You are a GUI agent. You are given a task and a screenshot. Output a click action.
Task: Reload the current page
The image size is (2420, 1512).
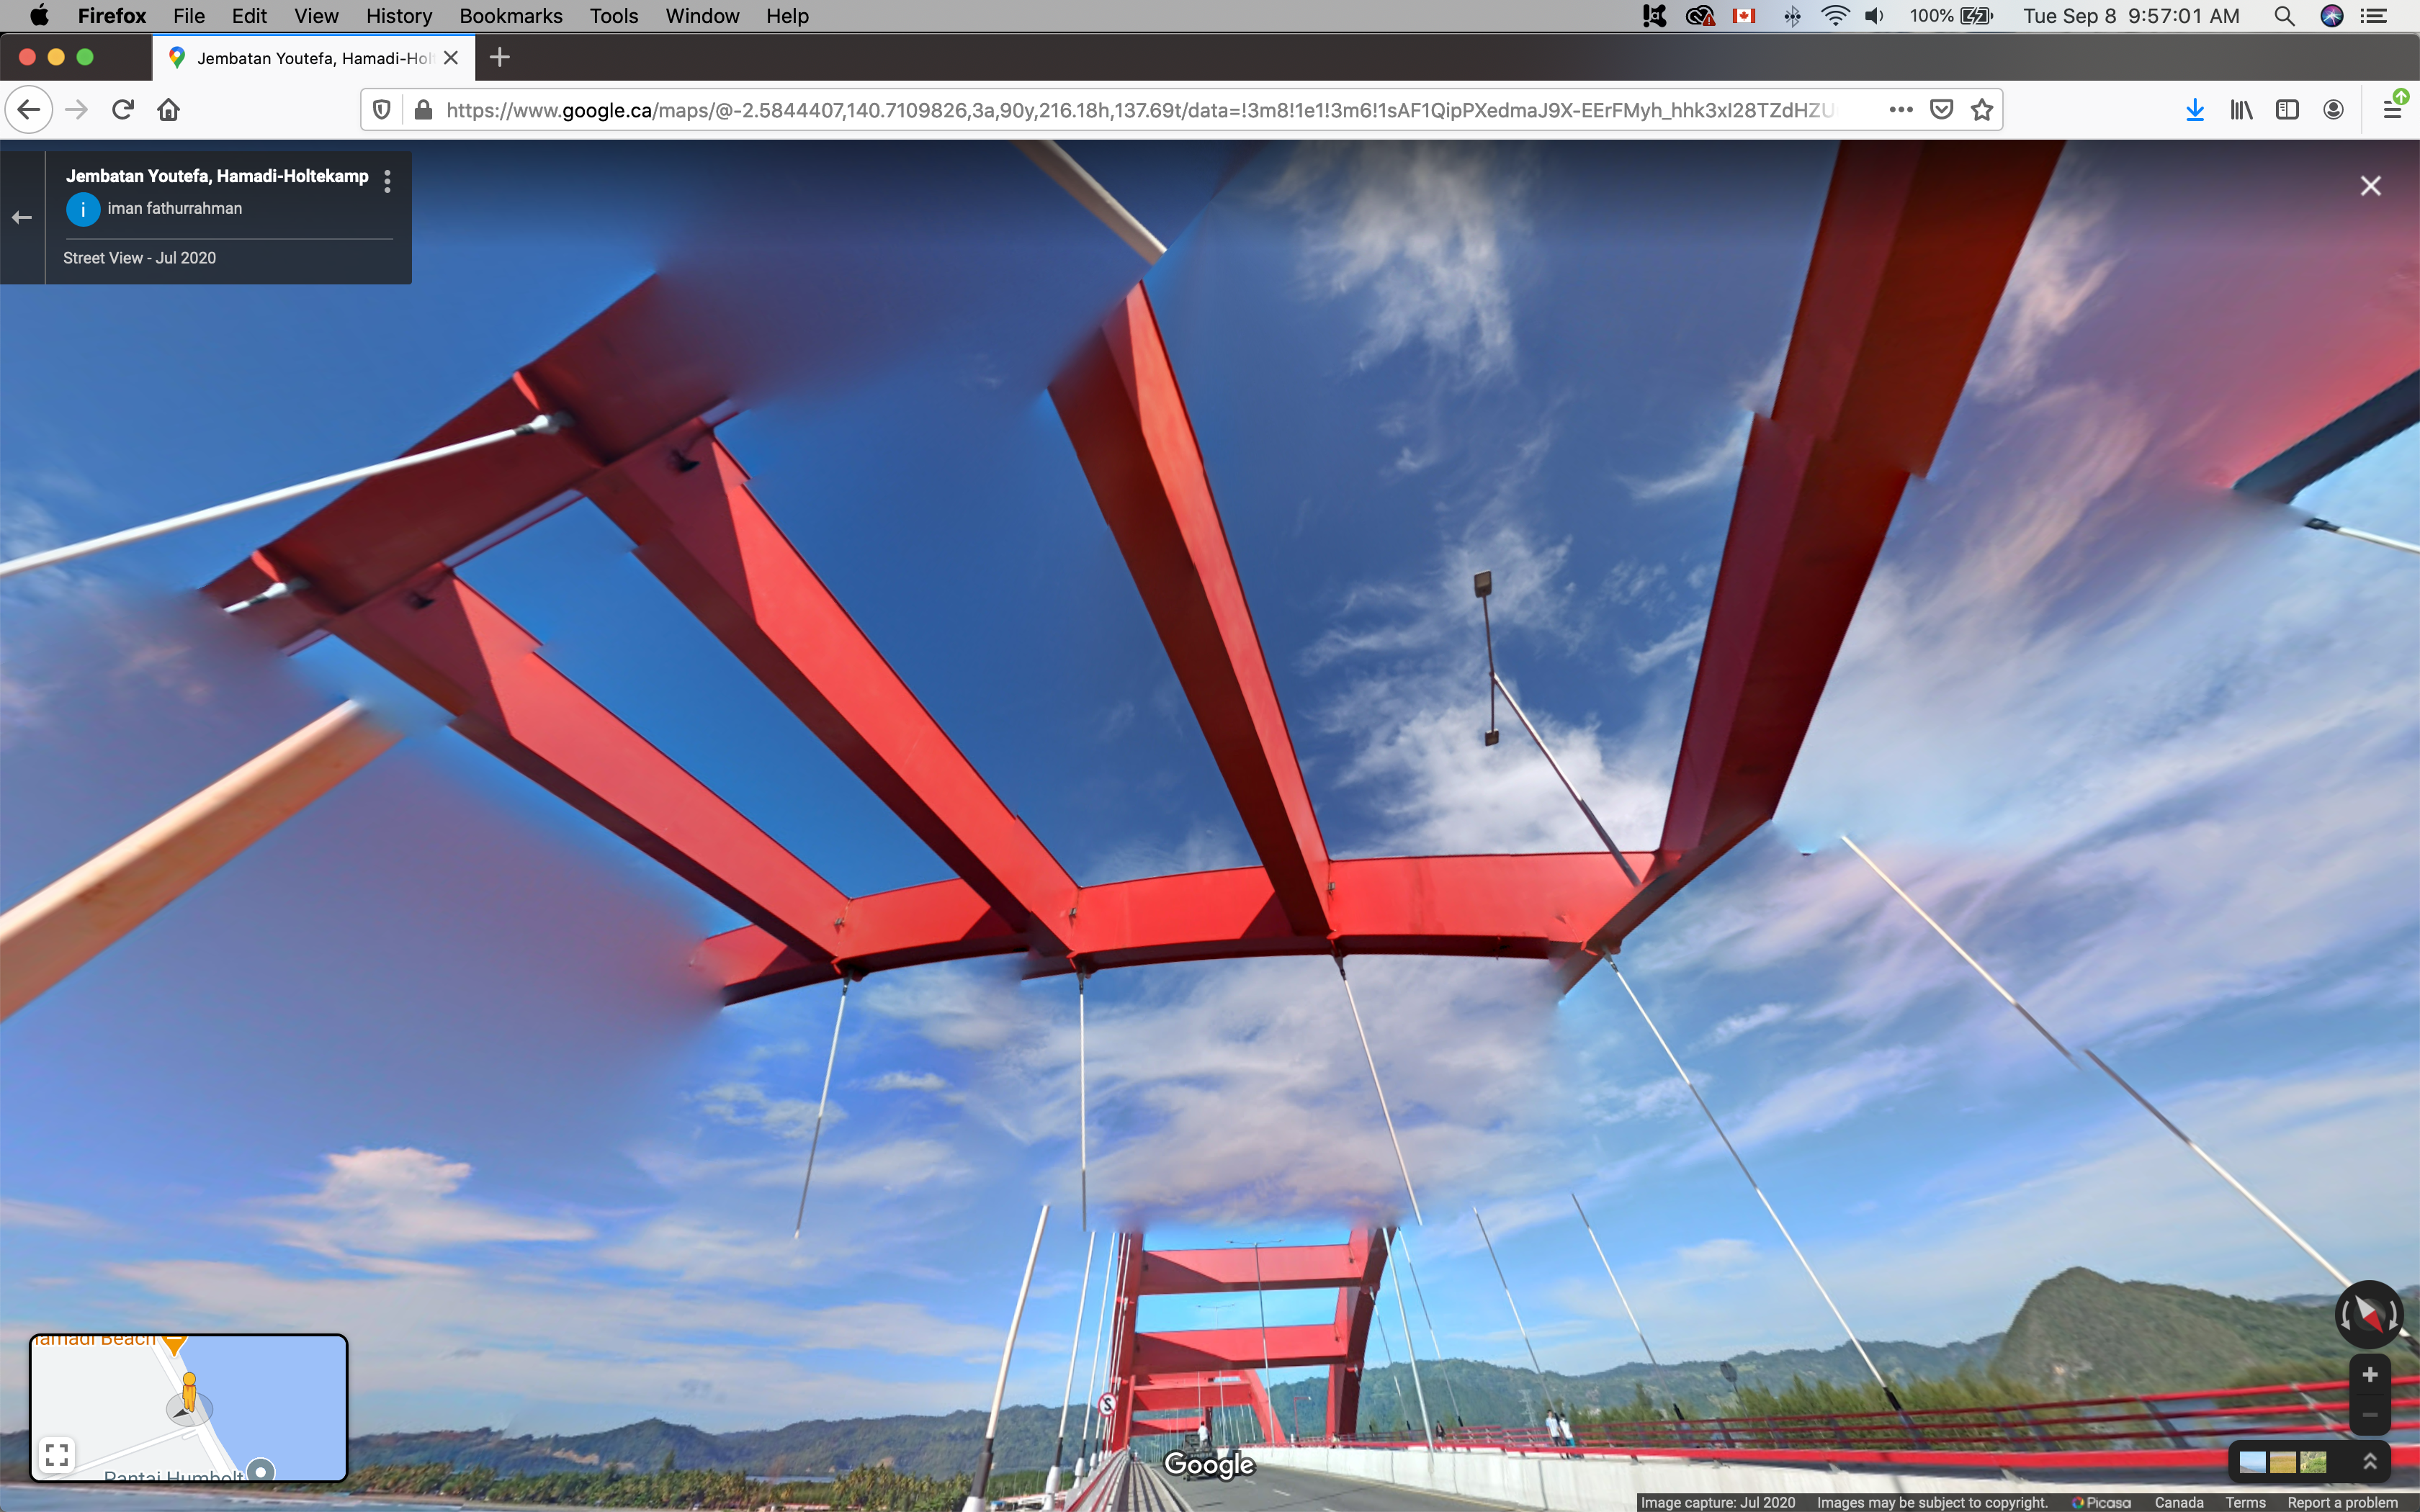tap(123, 110)
